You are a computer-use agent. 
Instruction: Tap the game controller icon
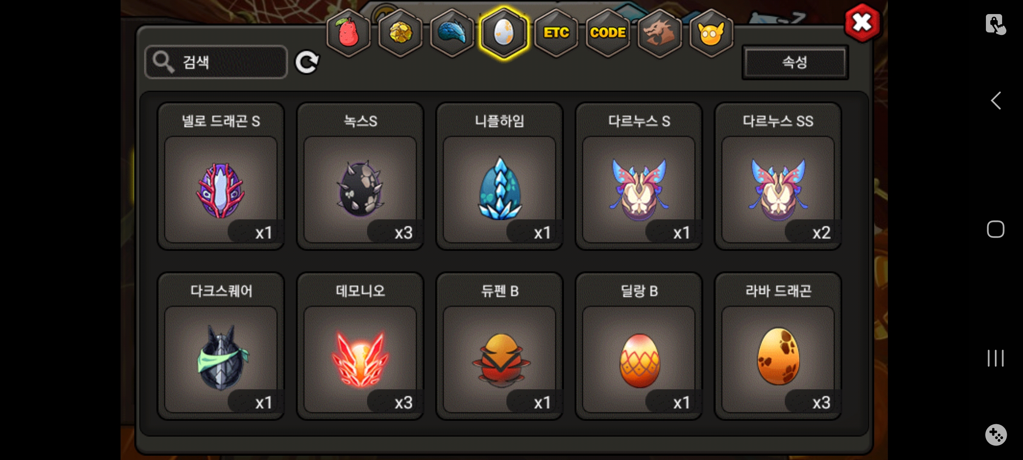point(996,435)
